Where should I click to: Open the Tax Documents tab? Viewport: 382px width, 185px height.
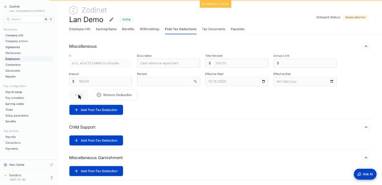point(214,29)
